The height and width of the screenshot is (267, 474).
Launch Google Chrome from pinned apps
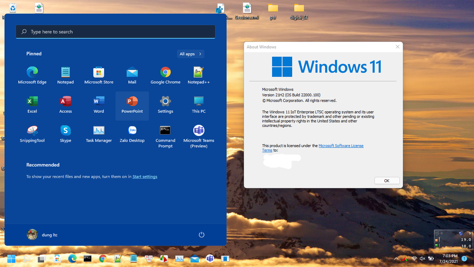point(166,76)
